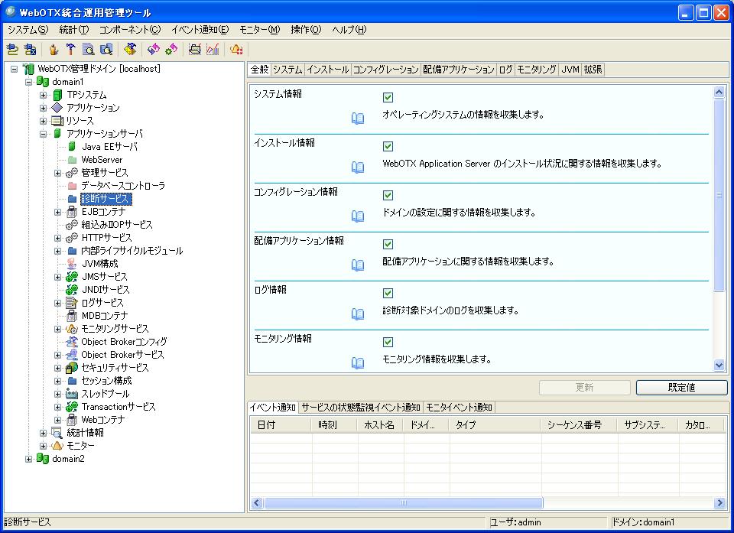Uncheck the システム情報 checkbox

pos(388,97)
